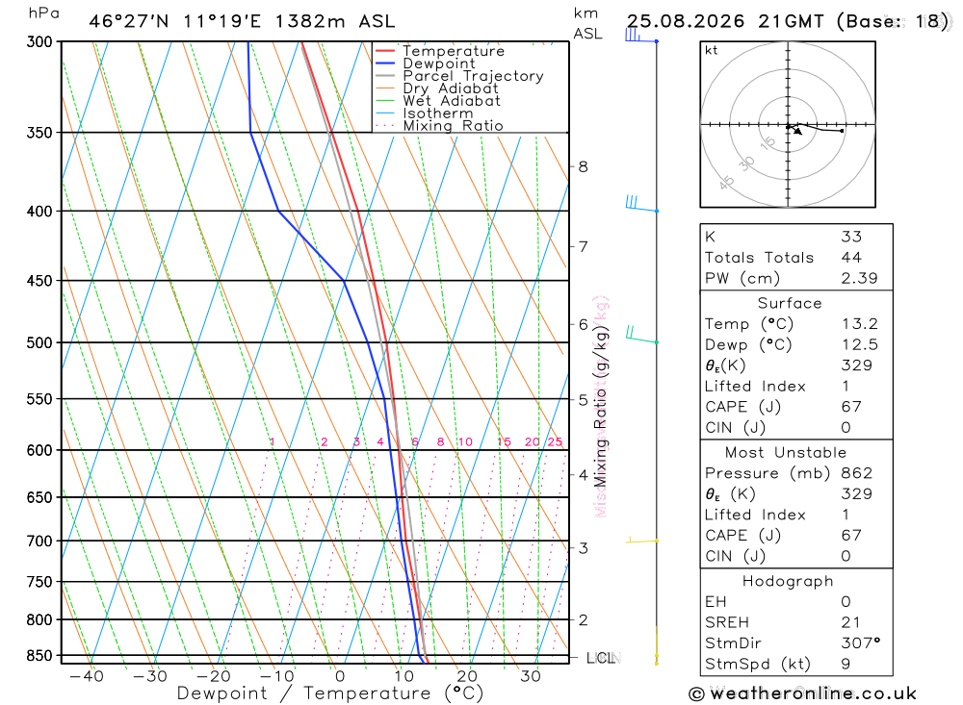Click the LCL marker label
Viewport: 963px width, 705px height.
[602, 658]
